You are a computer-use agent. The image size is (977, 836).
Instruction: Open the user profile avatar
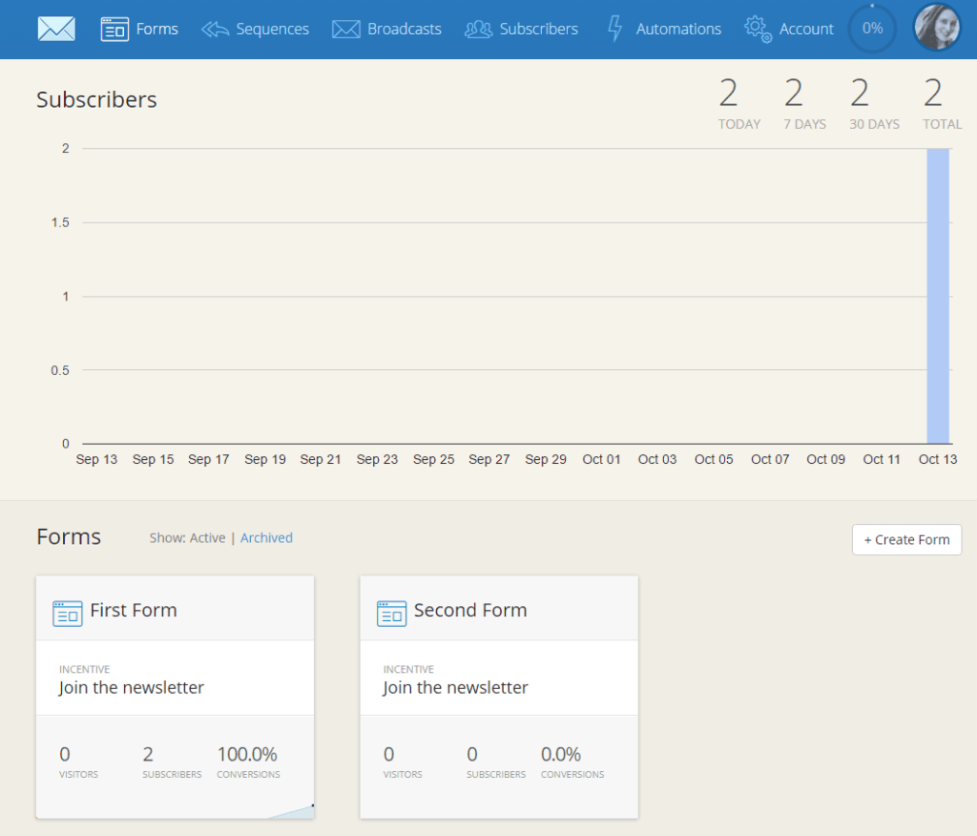pos(937,28)
